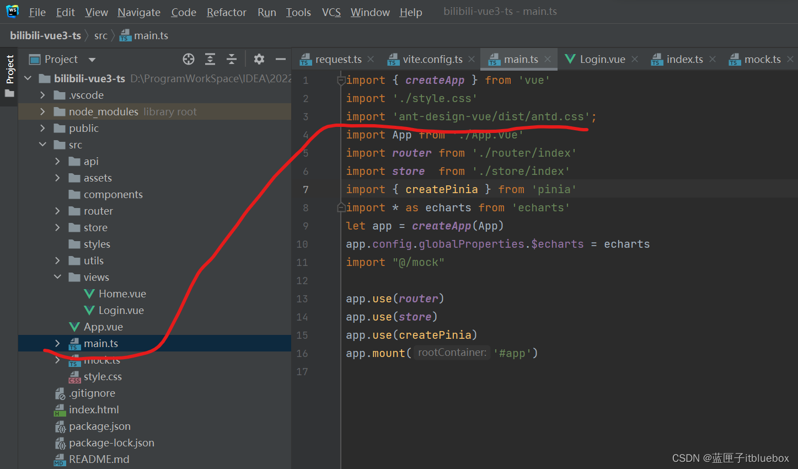The width and height of the screenshot is (798, 469).
Task: Open the Project view dropdown arrow
Action: [92, 60]
